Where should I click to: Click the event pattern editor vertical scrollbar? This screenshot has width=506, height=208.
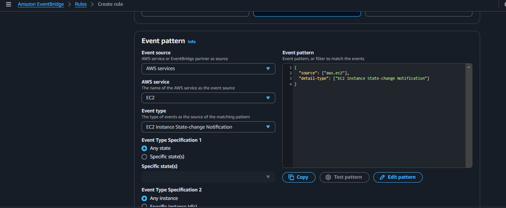pyautogui.click(x=469, y=116)
